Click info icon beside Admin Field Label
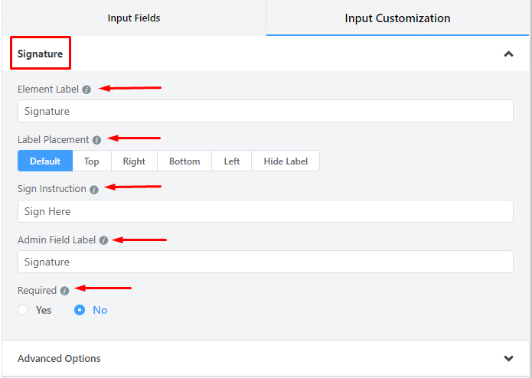Viewport: 532px width, 378px height. tap(103, 240)
